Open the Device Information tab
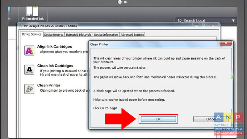This screenshot has height=139, width=247. pyautogui.click(x=106, y=35)
